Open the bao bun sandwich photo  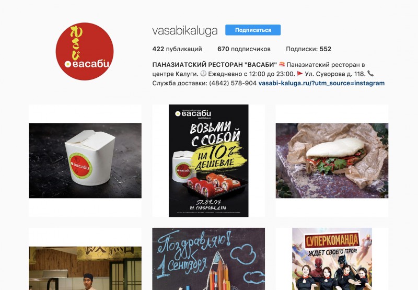[332, 161]
